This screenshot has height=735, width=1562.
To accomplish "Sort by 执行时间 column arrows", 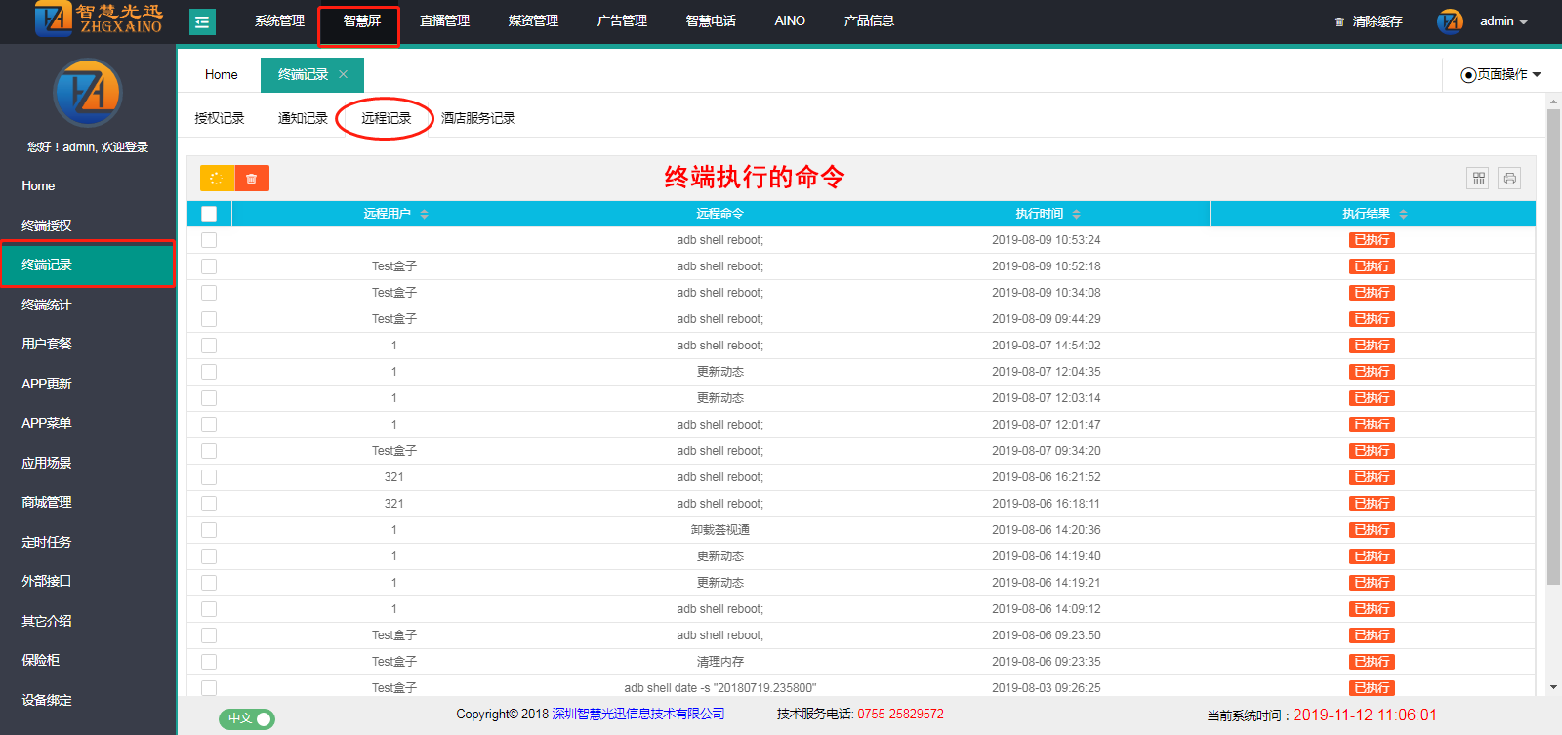I will click(x=1076, y=214).
